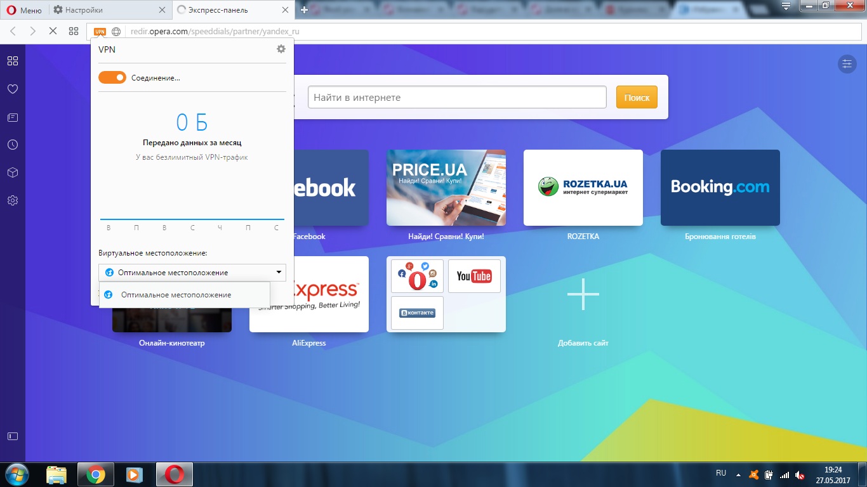Select Оптимальное местоположение from dropdown list
Screen dimensions: 867x487
(x=176, y=295)
